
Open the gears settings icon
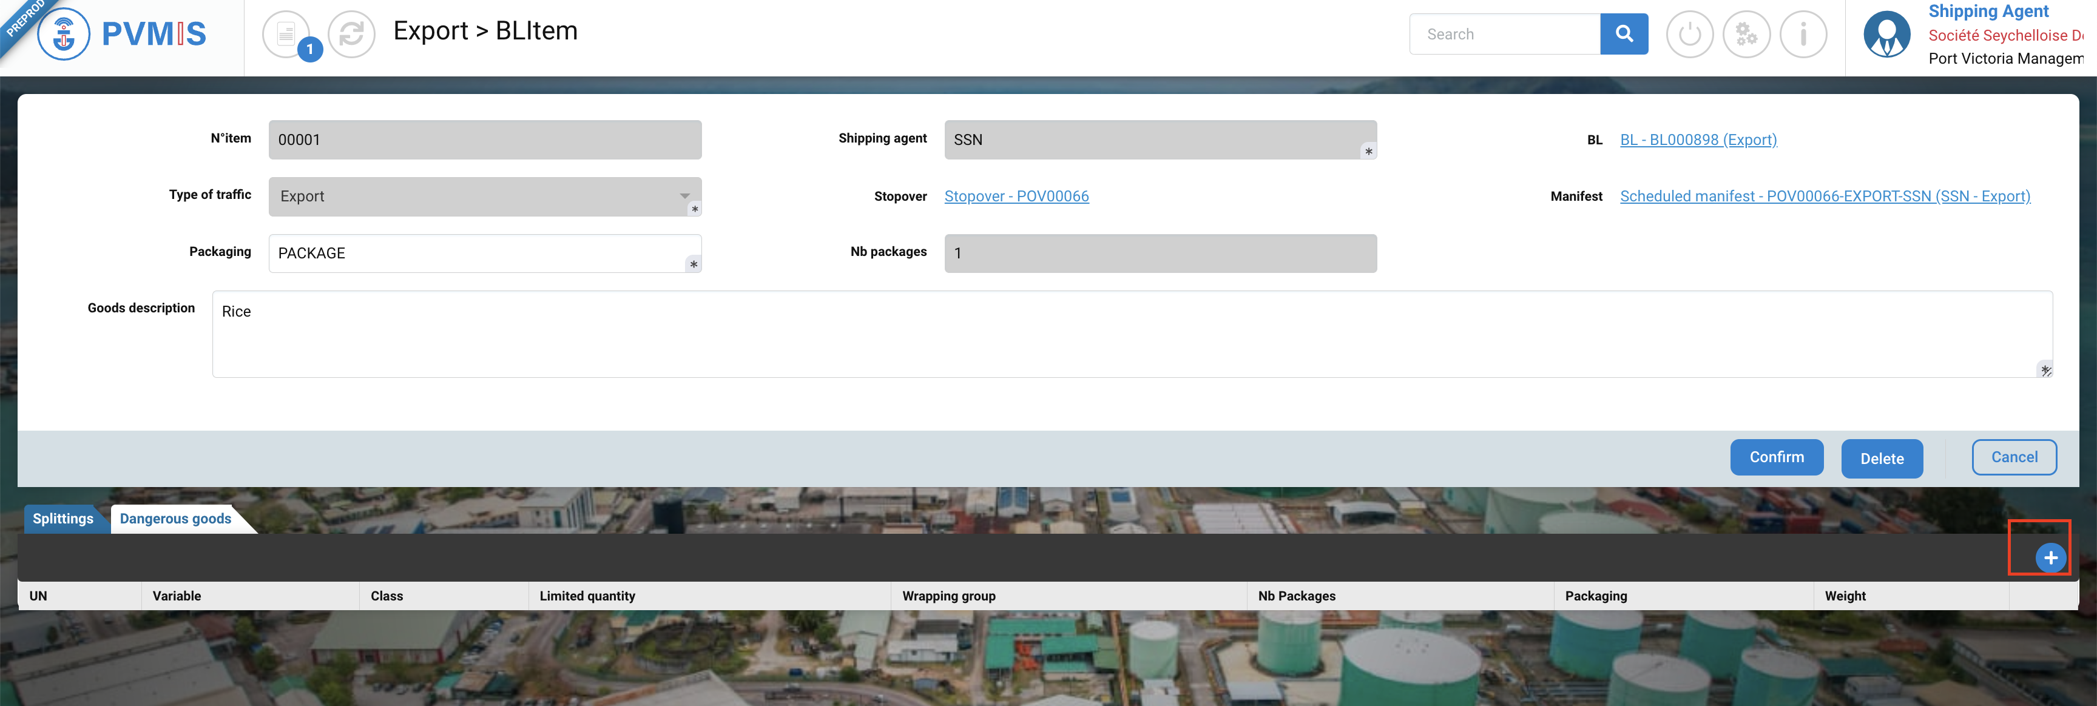click(1746, 34)
